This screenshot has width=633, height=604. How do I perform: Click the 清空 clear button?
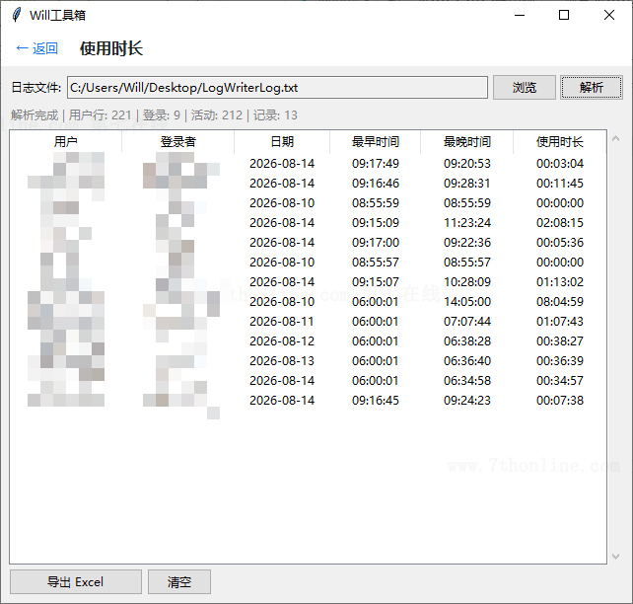tap(179, 581)
